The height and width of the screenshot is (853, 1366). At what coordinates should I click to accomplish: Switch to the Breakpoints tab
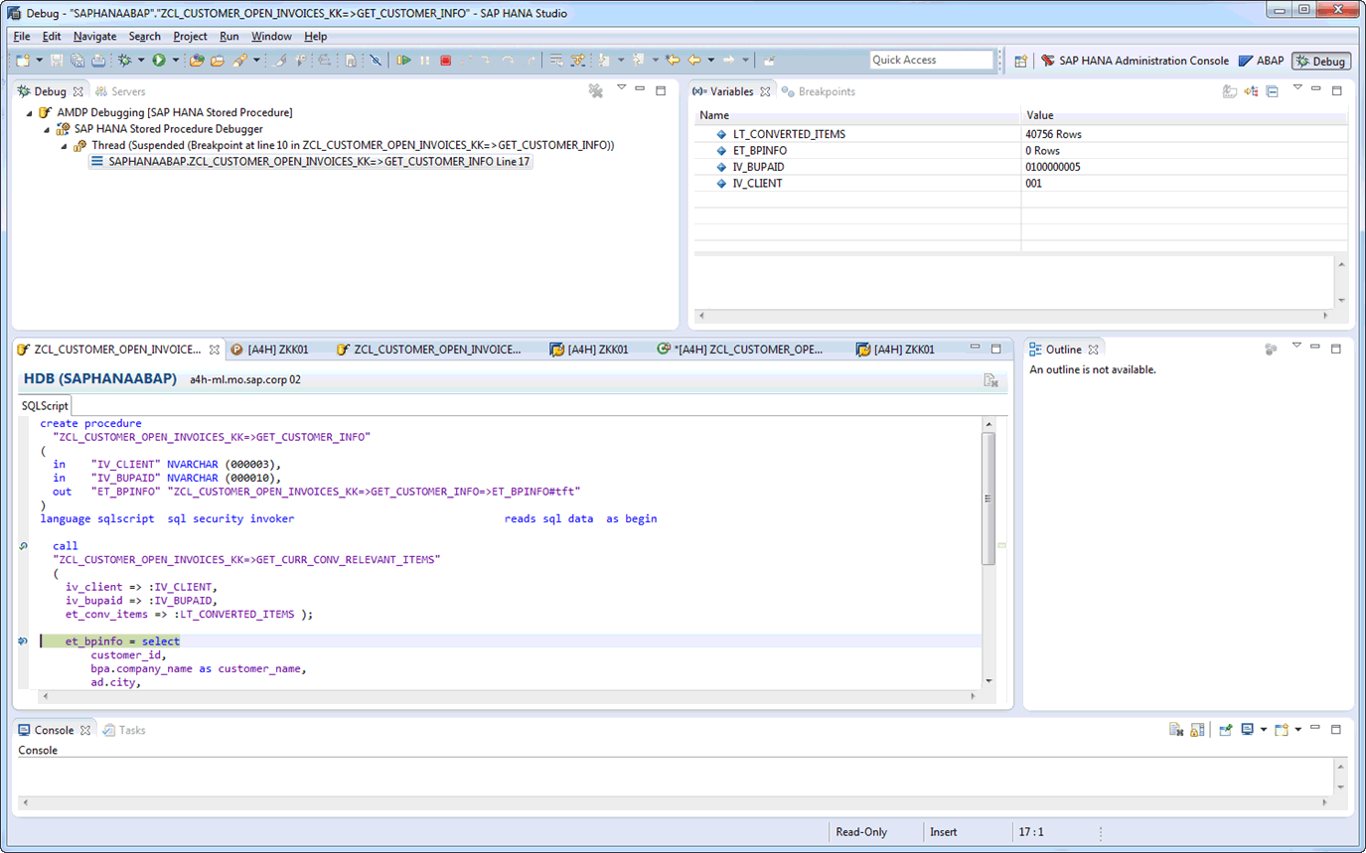[826, 91]
